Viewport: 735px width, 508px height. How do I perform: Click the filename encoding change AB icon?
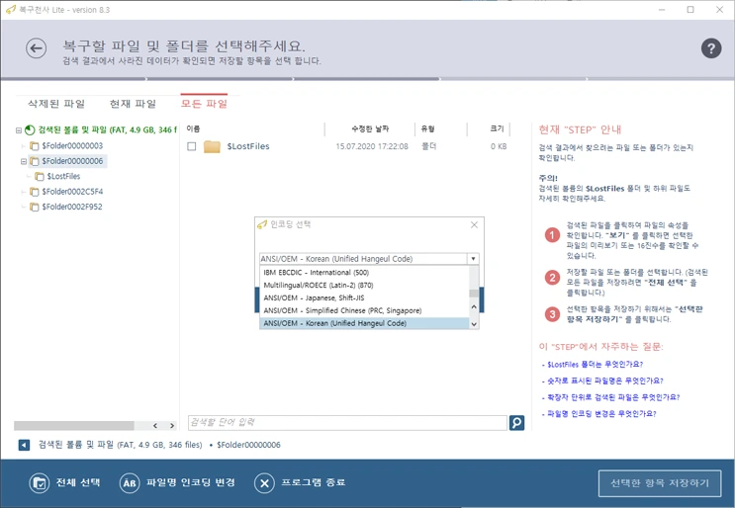130,482
